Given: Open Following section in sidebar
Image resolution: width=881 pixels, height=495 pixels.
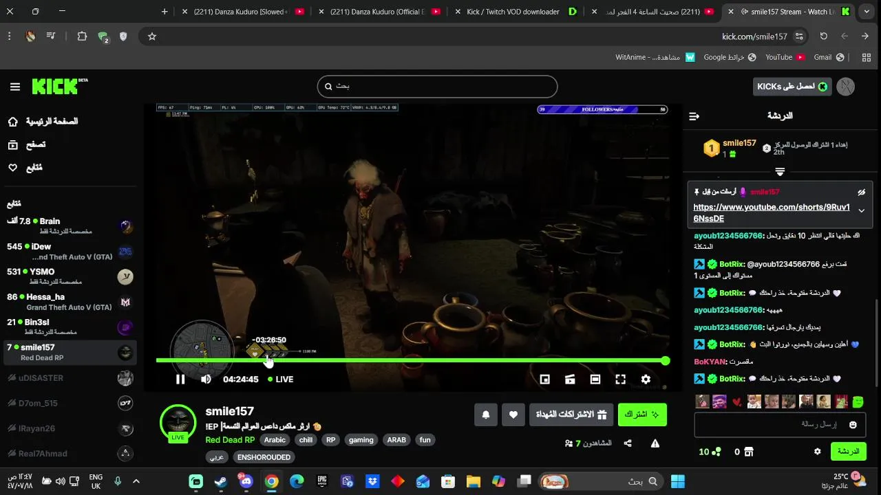Looking at the screenshot, I should 25,168.
